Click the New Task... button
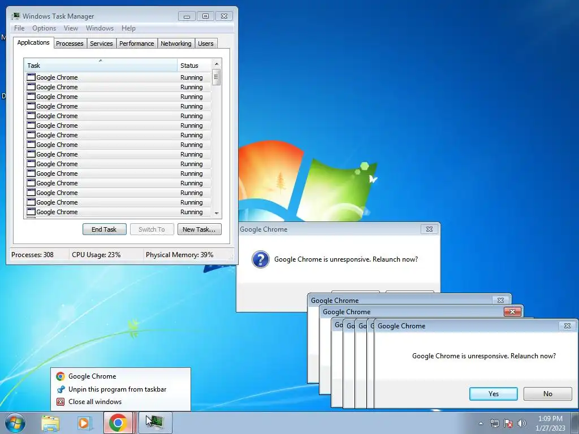579x434 pixels. pos(200,229)
